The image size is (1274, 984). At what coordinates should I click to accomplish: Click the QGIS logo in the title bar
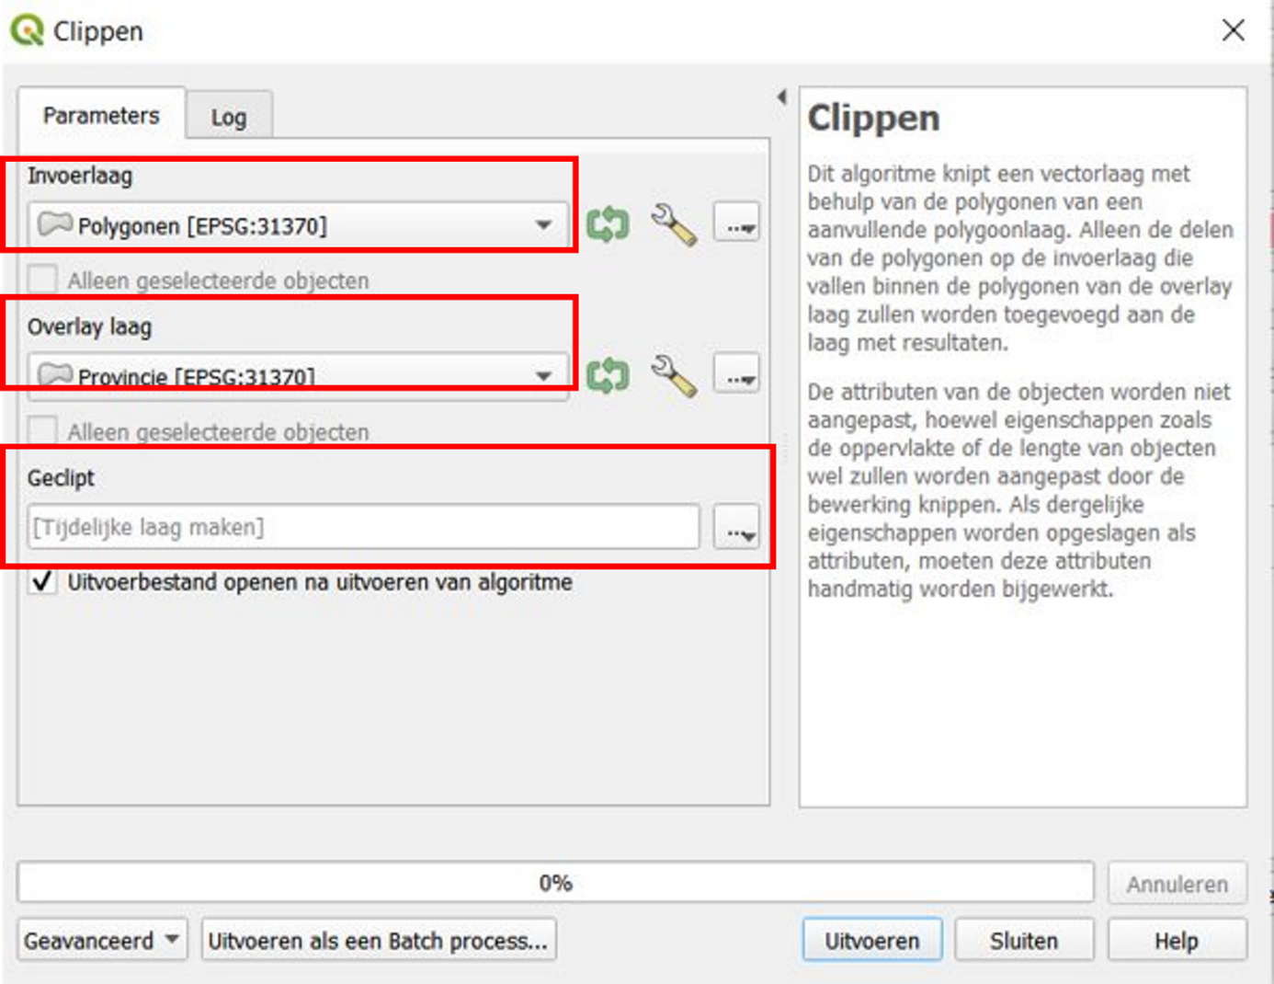pyautogui.click(x=27, y=30)
